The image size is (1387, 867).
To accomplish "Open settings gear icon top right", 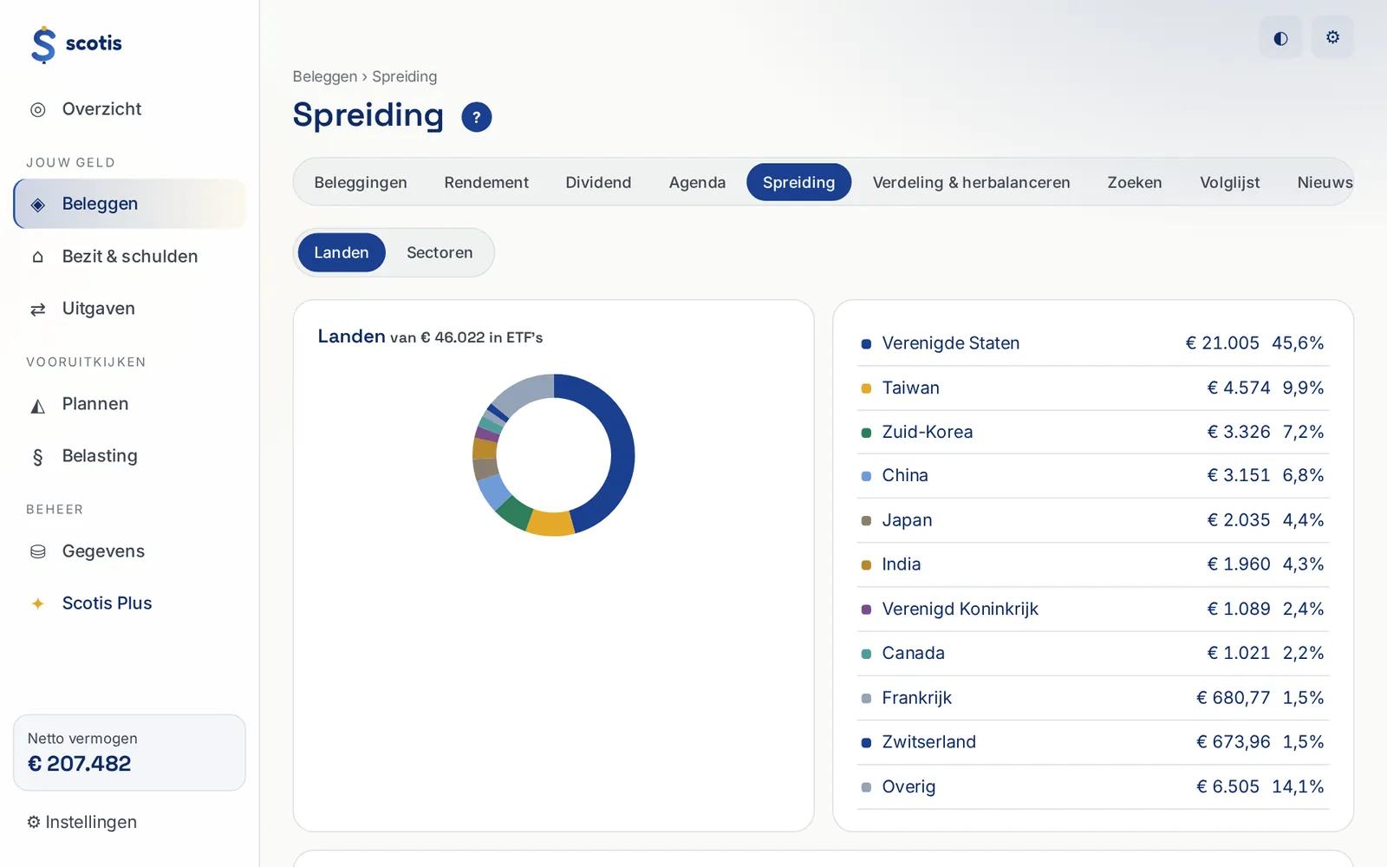I will pos(1332,37).
